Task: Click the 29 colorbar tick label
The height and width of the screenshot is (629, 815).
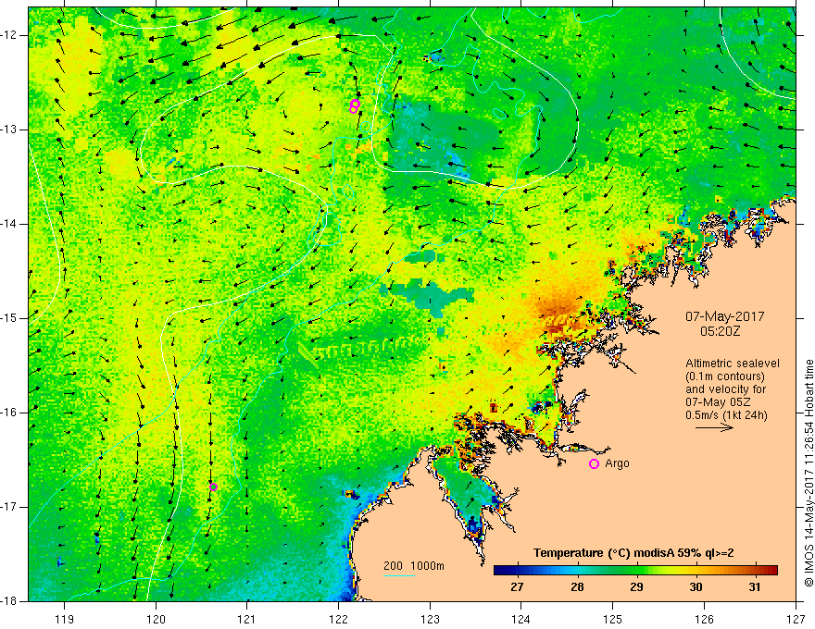Action: (636, 587)
